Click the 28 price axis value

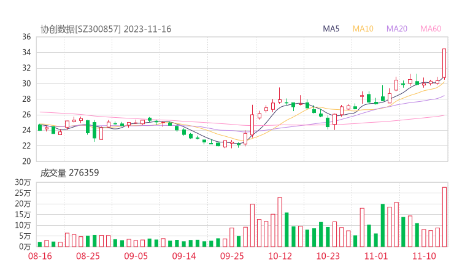point(26,99)
